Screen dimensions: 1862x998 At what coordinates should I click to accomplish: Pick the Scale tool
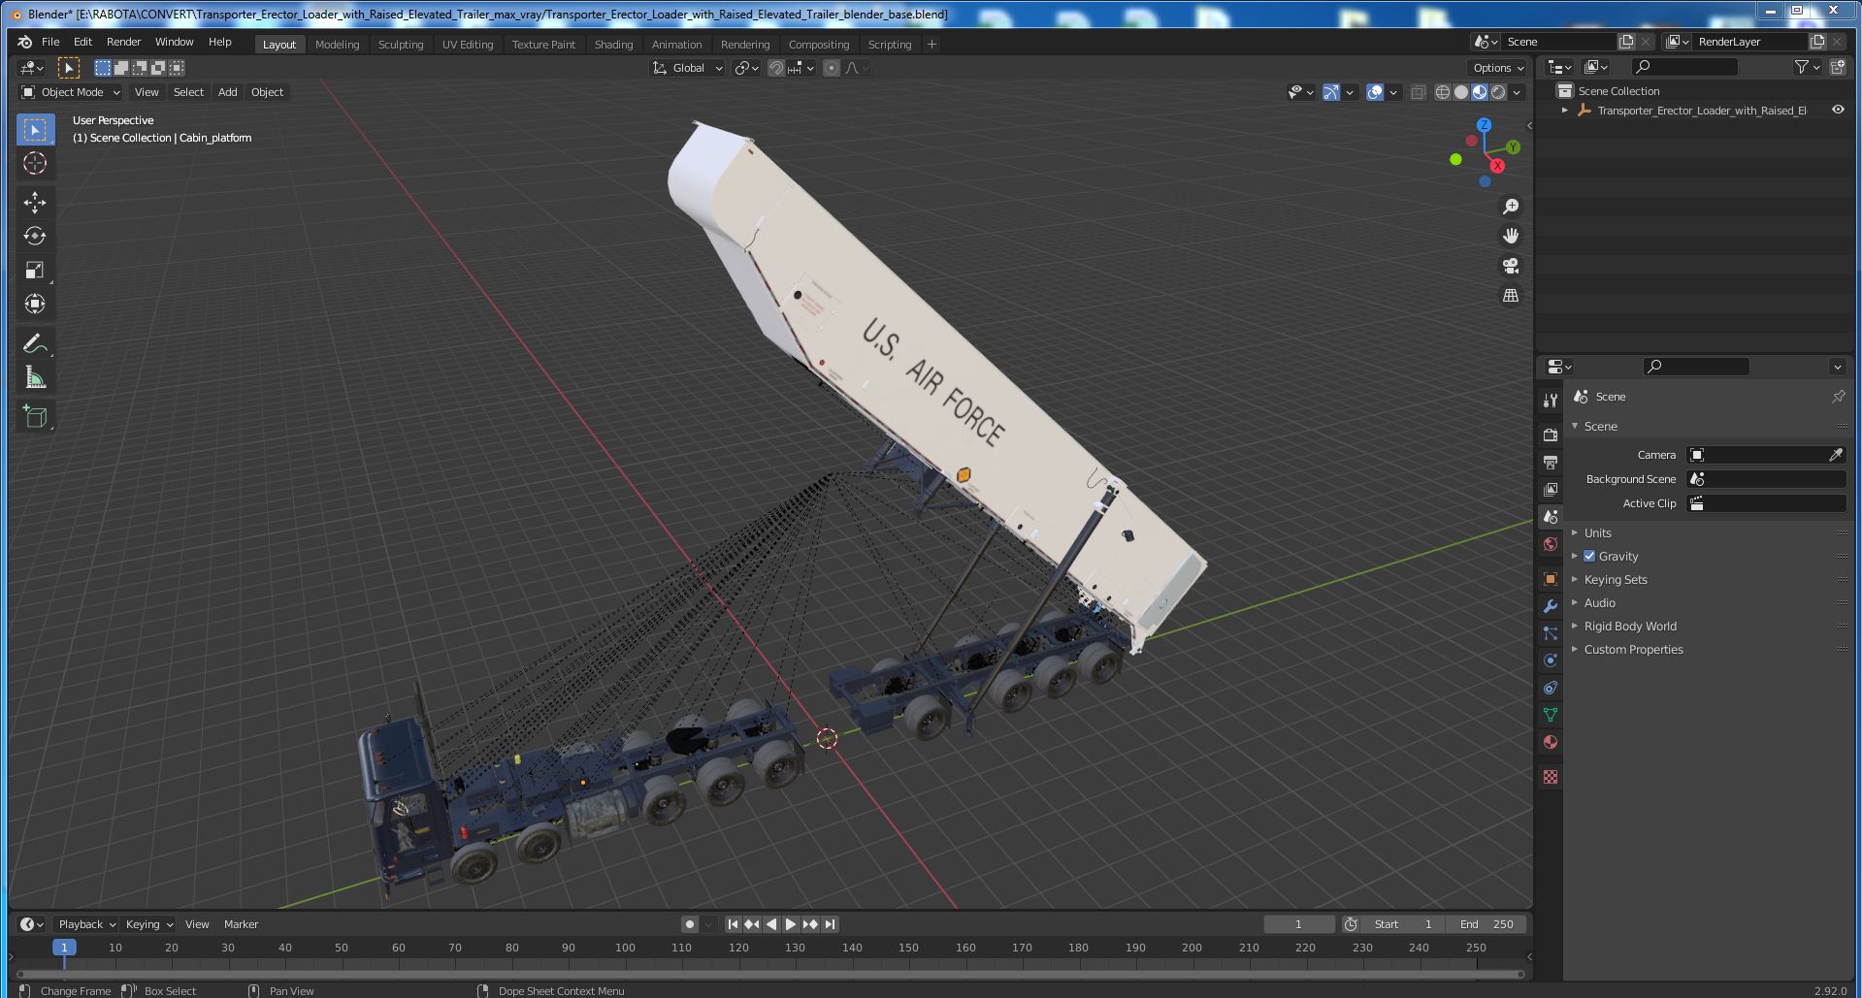[x=35, y=270]
